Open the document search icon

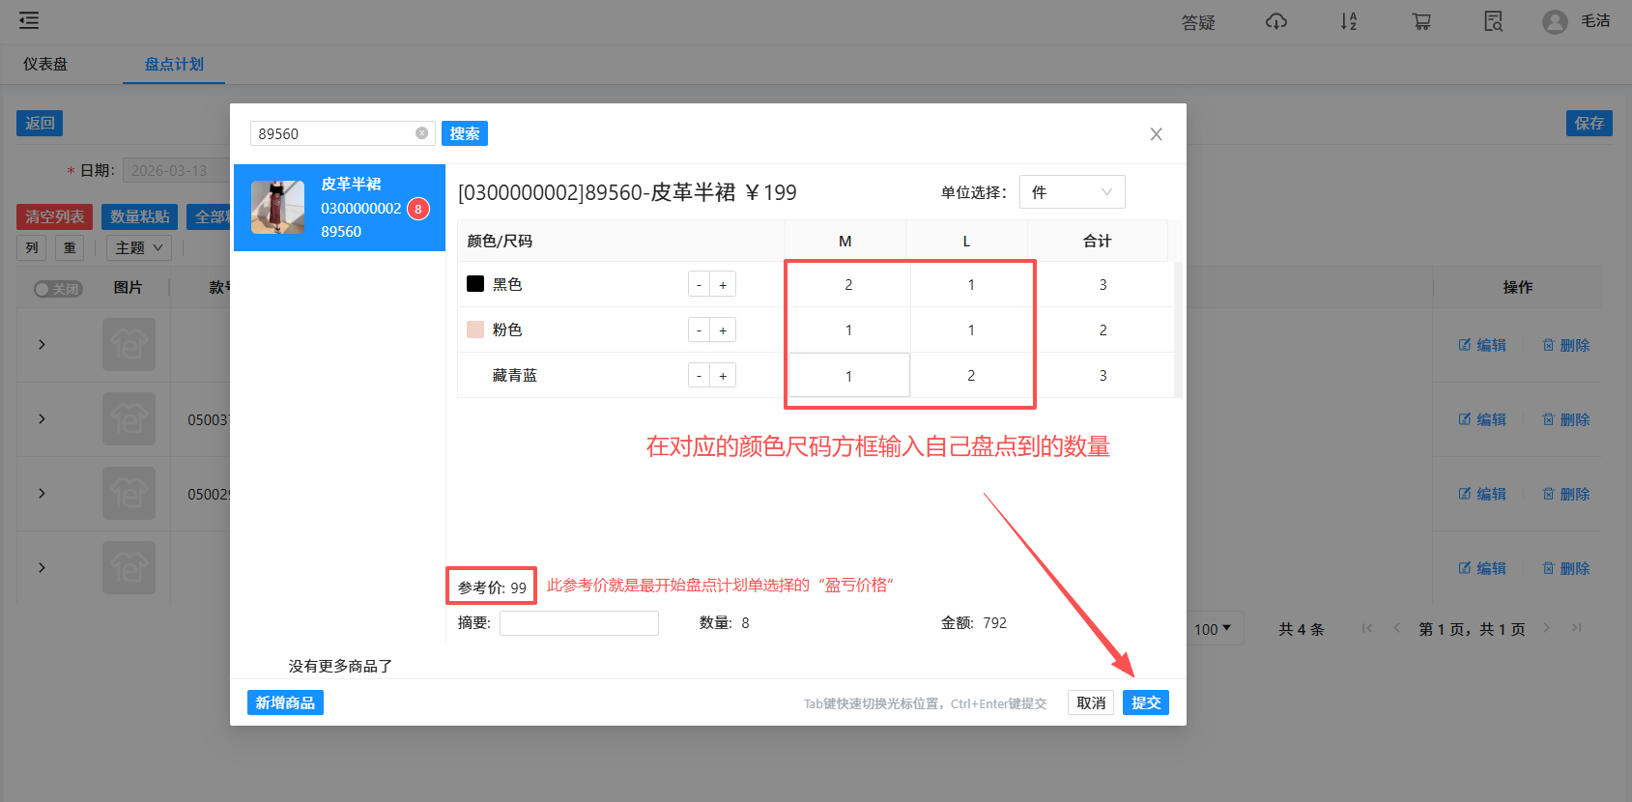pyautogui.click(x=1494, y=21)
